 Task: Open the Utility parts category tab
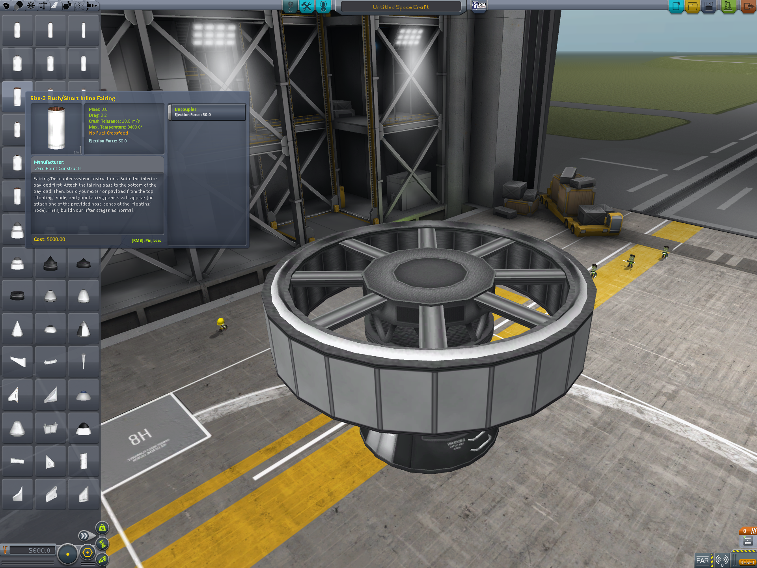67,6
